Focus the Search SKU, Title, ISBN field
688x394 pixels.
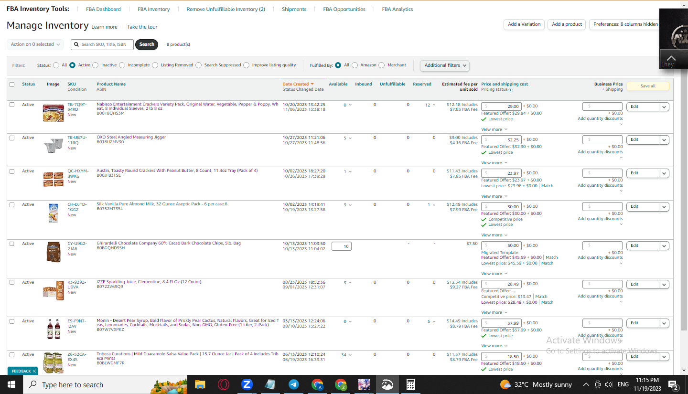point(102,44)
